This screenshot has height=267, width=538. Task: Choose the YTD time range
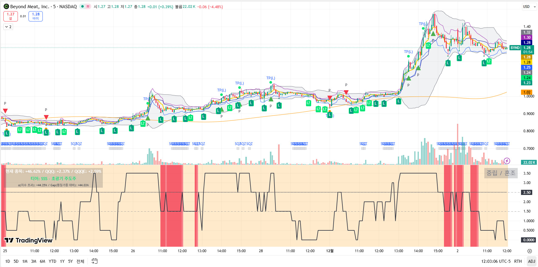point(52,261)
